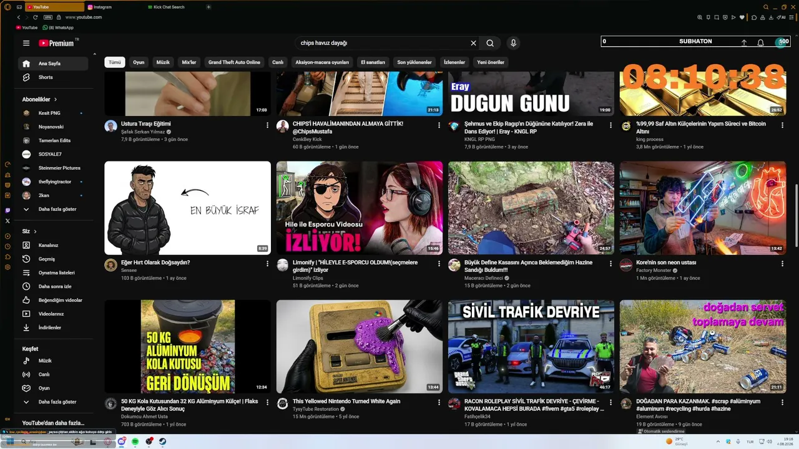Open X in the Opera sidebar
The height and width of the screenshot is (449, 799).
click(7, 221)
